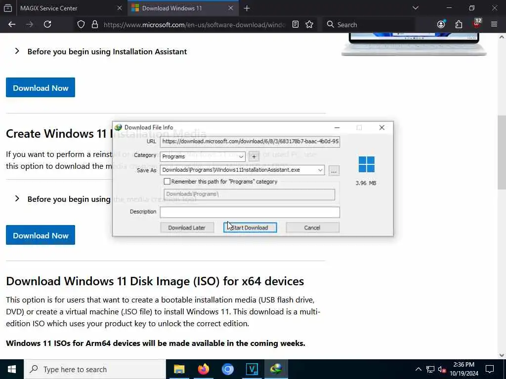Screen dimensions: 506x379
Task: Browse for save location with the ellipsis button
Action: point(334,170)
